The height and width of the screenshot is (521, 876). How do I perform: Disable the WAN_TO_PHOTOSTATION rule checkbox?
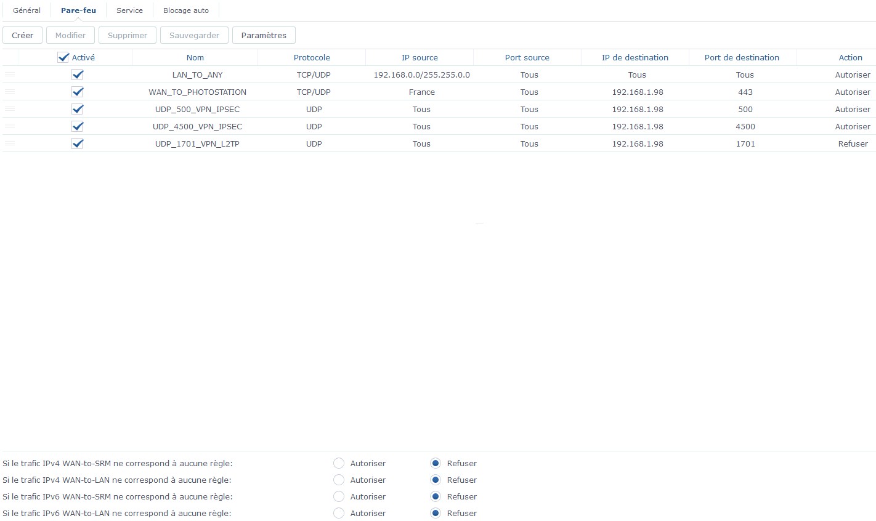coord(77,92)
